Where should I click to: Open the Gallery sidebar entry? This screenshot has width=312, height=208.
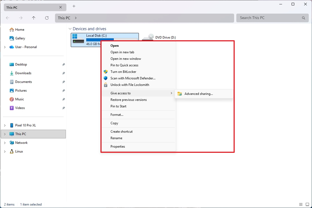[x=20, y=38]
